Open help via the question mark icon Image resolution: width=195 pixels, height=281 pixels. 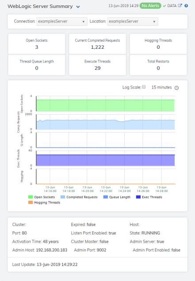point(186,6)
